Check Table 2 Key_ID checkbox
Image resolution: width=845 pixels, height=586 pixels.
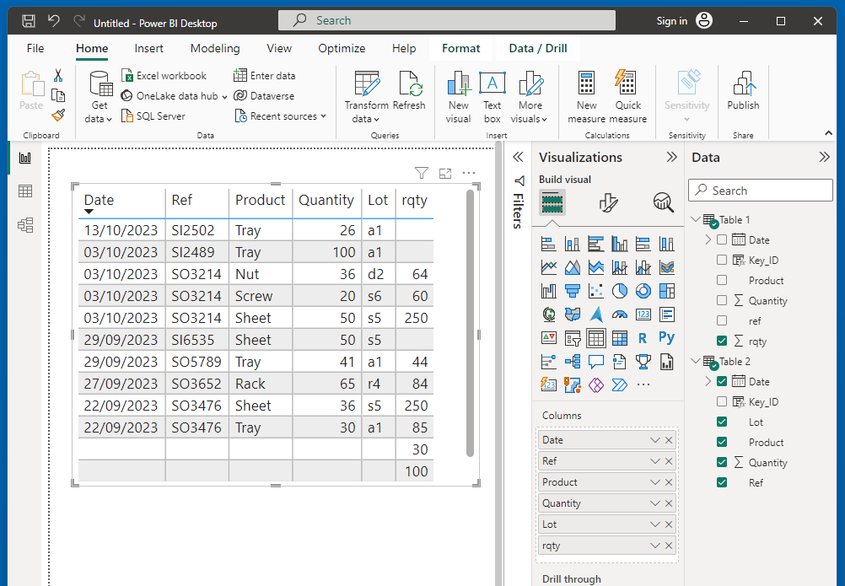click(722, 401)
